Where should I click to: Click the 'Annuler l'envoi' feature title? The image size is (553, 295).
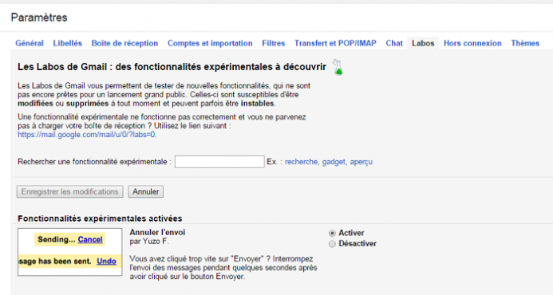tap(157, 233)
